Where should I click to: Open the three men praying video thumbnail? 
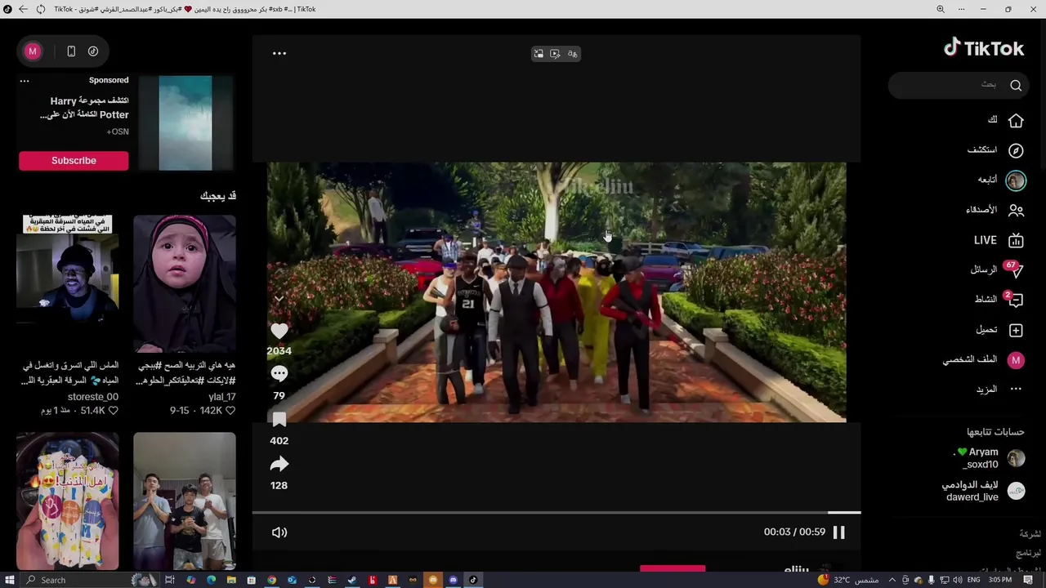click(x=185, y=501)
